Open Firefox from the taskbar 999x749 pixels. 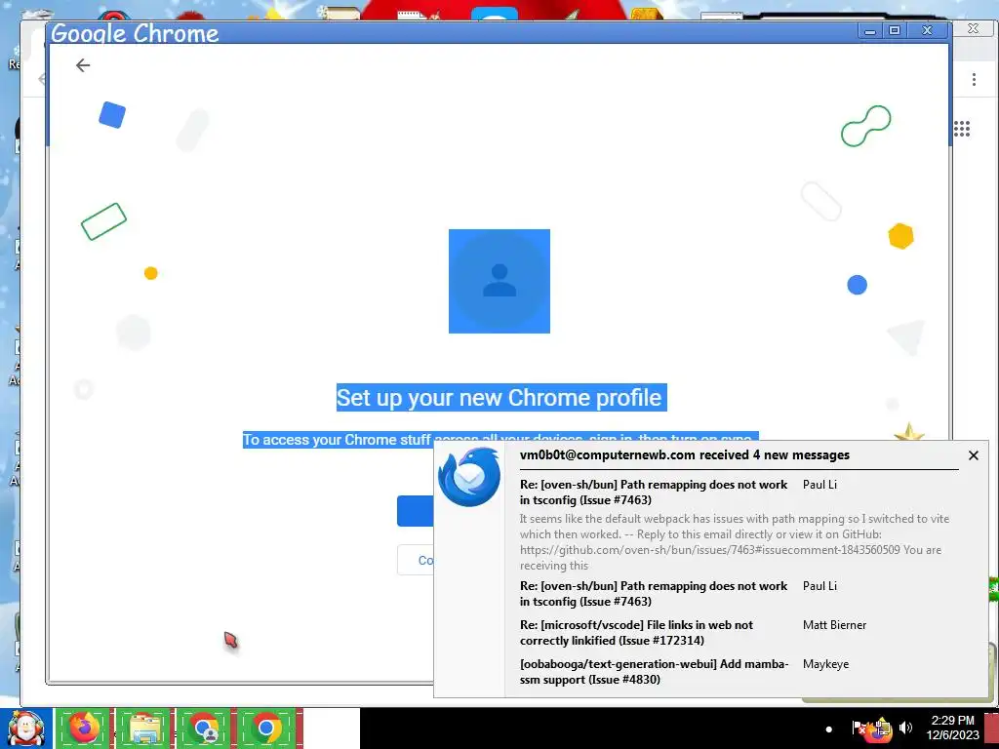pyautogui.click(x=85, y=729)
